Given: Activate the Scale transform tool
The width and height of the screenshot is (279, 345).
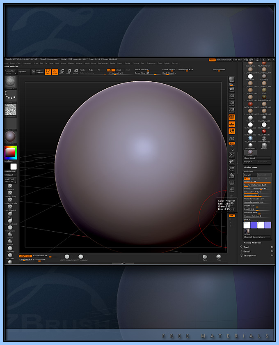Looking at the screenshot, I should (69, 72).
